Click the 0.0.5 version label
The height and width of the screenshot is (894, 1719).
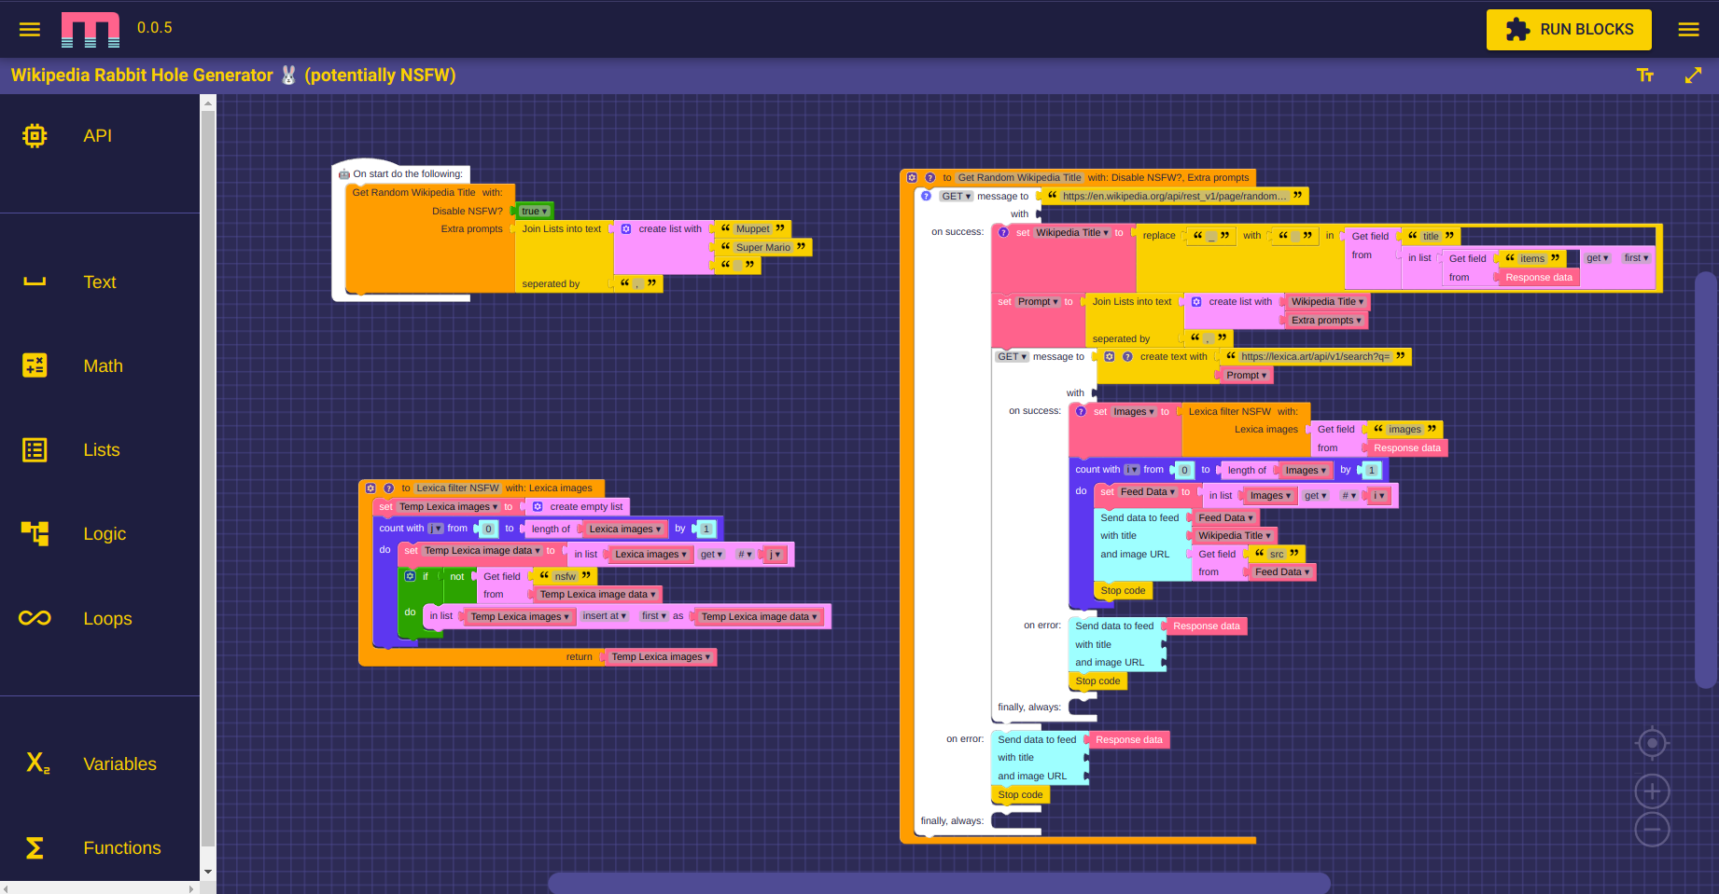(155, 28)
